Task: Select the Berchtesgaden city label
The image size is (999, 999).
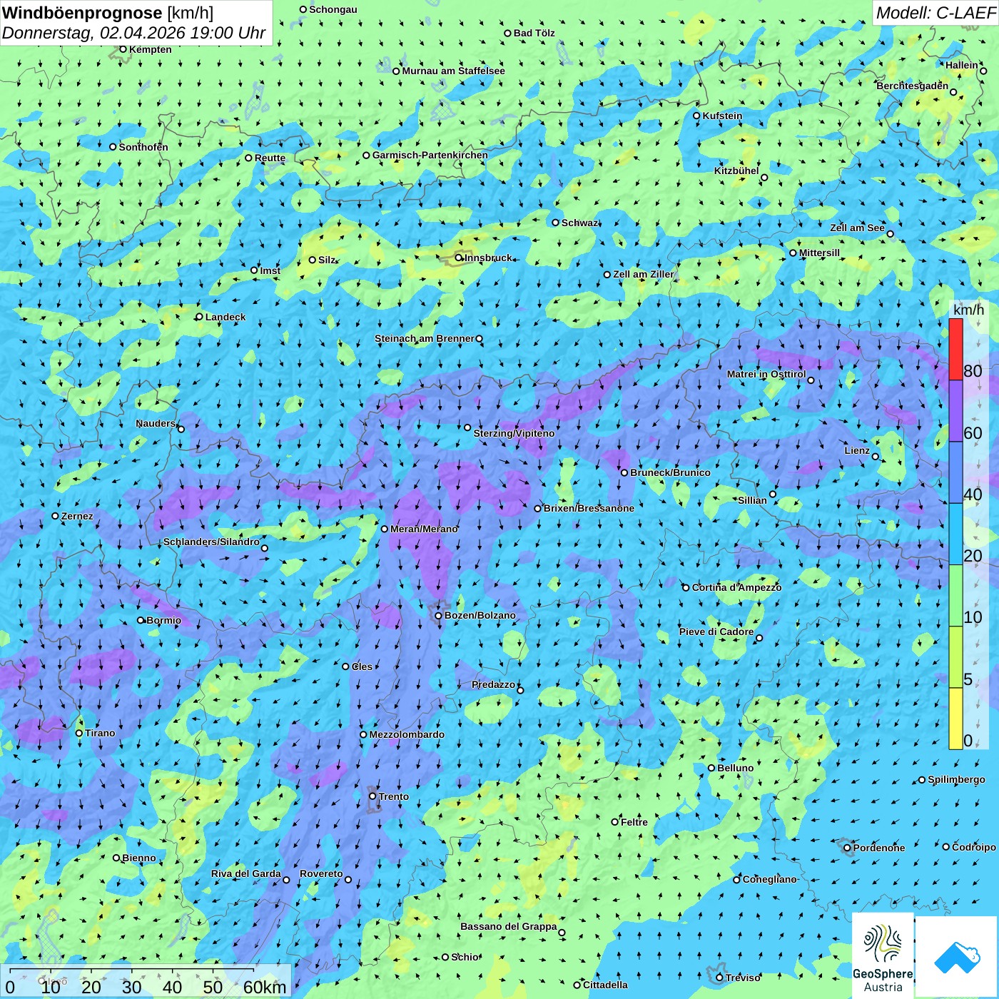Action: pos(913,86)
